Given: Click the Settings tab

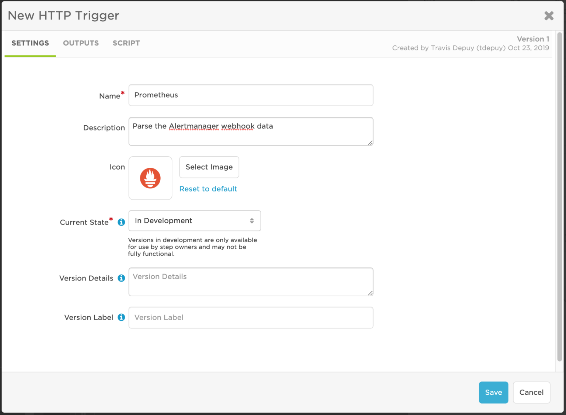Looking at the screenshot, I should [30, 43].
